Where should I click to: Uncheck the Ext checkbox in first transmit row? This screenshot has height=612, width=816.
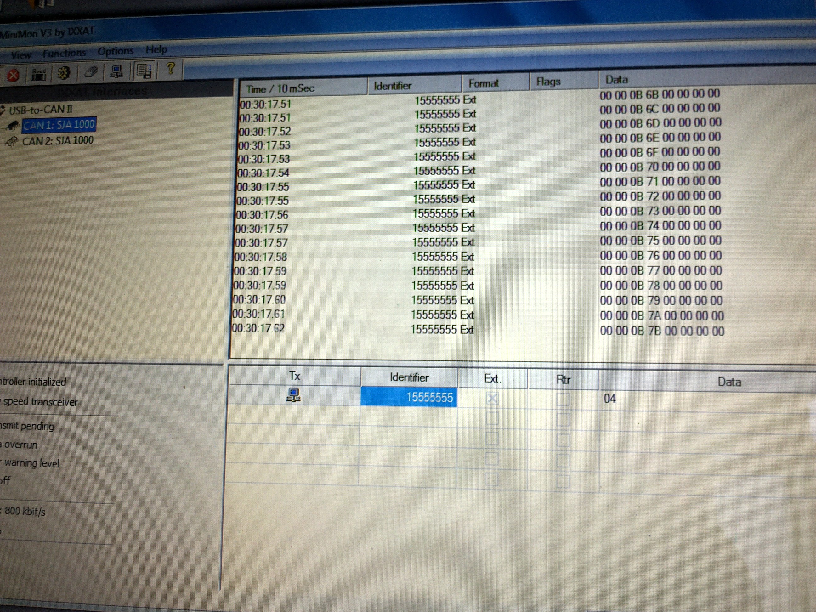pyautogui.click(x=492, y=399)
